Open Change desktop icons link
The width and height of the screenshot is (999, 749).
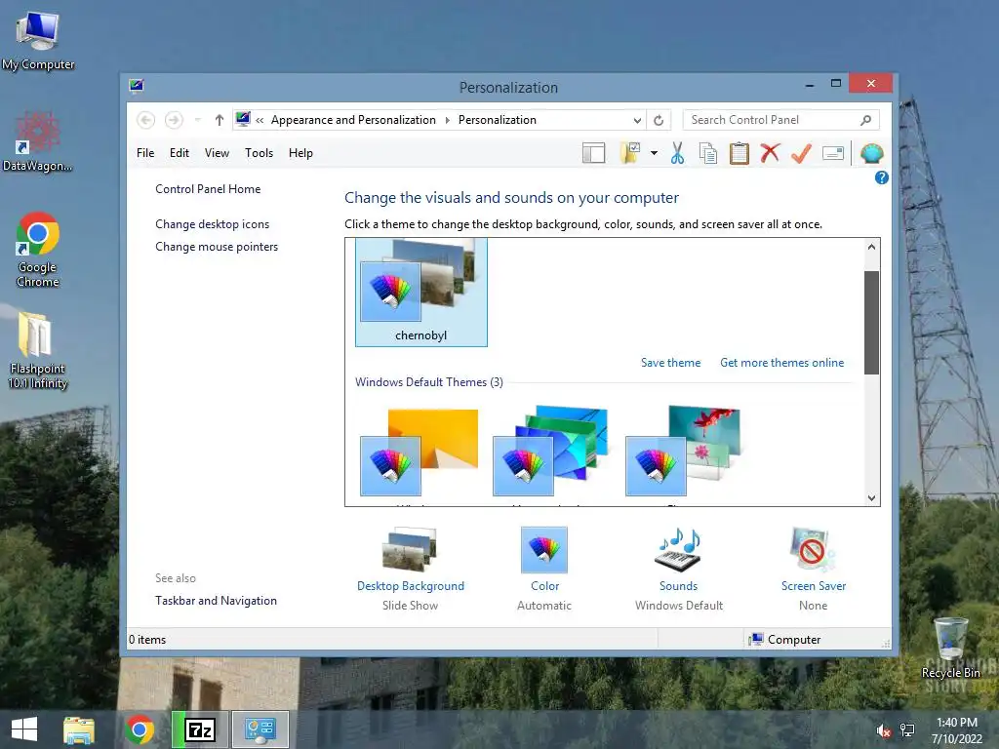212,224
